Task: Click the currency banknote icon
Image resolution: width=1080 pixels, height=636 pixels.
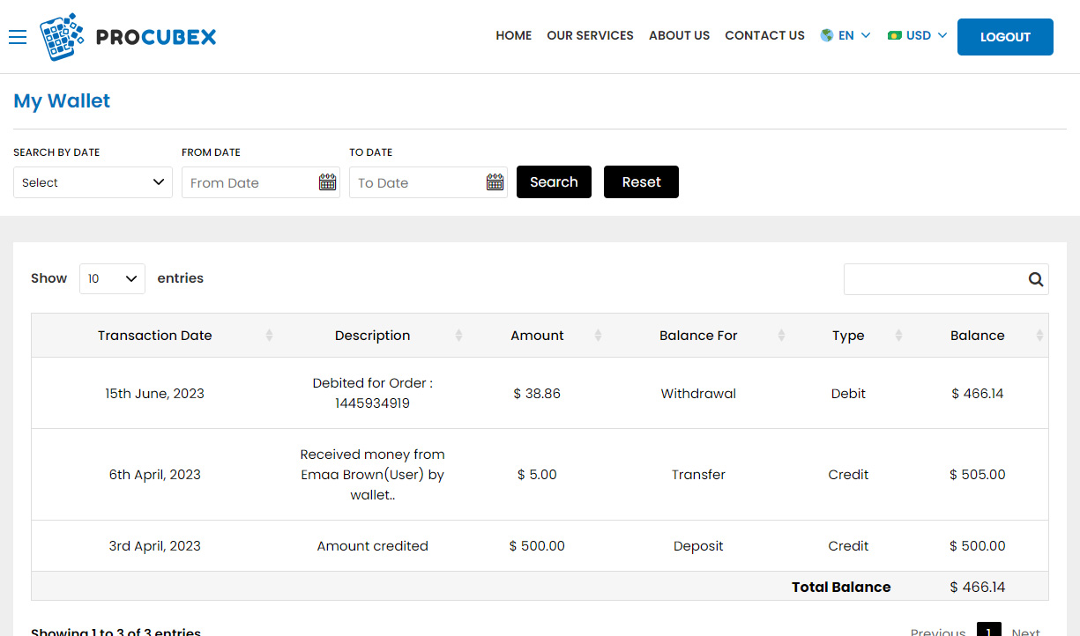Action: (x=895, y=35)
